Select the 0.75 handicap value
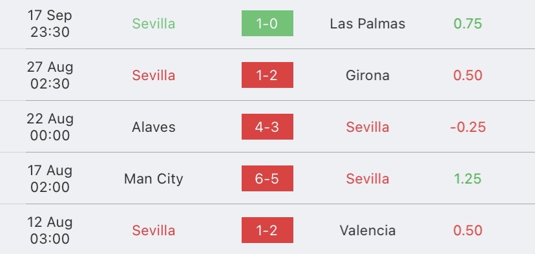 click(468, 23)
